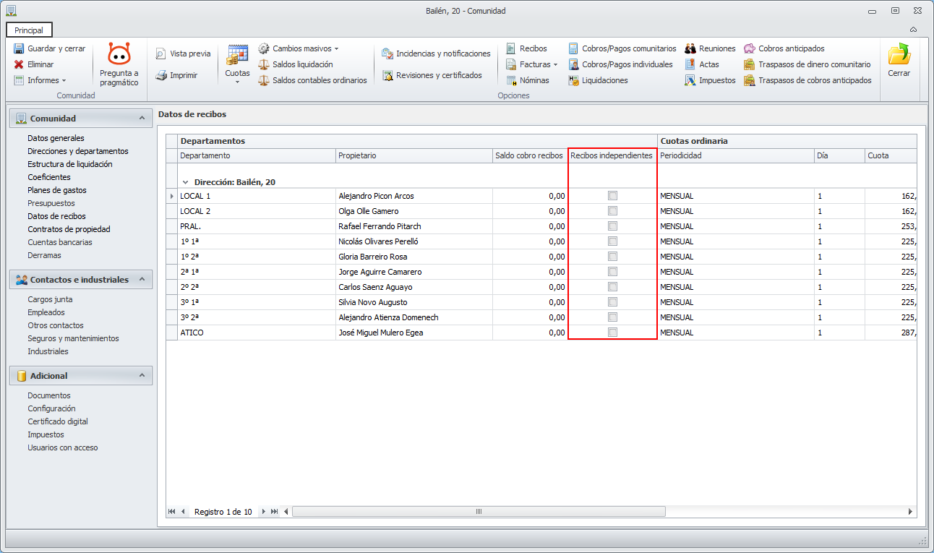Check Recibos independientes for 2º 2ª
Image resolution: width=934 pixels, height=553 pixels.
click(x=613, y=287)
